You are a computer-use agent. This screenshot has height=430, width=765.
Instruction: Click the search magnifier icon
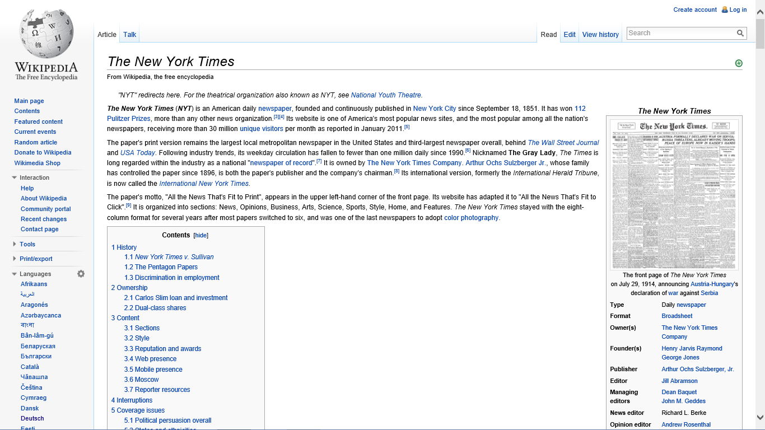pos(741,34)
